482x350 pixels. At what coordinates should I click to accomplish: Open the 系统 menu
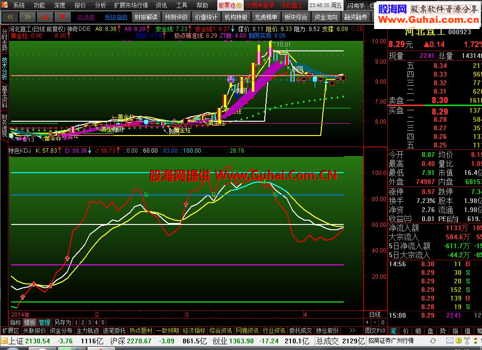(x=19, y=5)
